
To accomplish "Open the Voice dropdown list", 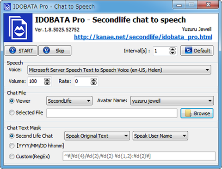I will (x=119, y=70).
